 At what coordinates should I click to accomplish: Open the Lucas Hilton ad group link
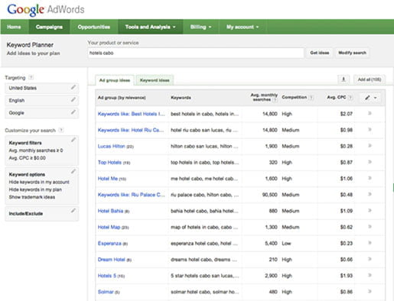tap(112, 146)
